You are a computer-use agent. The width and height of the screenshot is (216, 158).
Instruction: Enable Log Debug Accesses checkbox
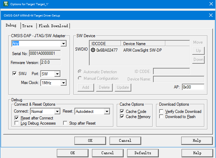17,123
